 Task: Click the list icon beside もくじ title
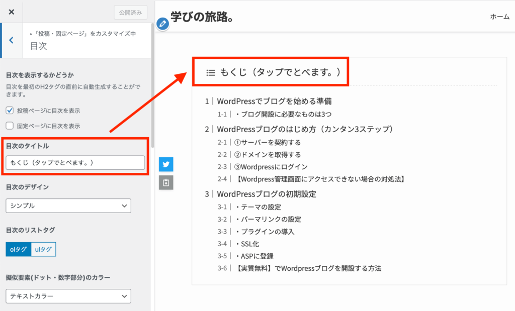pos(211,72)
